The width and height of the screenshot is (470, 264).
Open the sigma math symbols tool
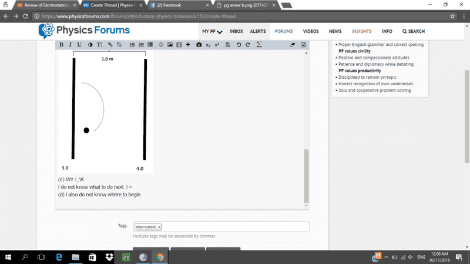tap(259, 45)
